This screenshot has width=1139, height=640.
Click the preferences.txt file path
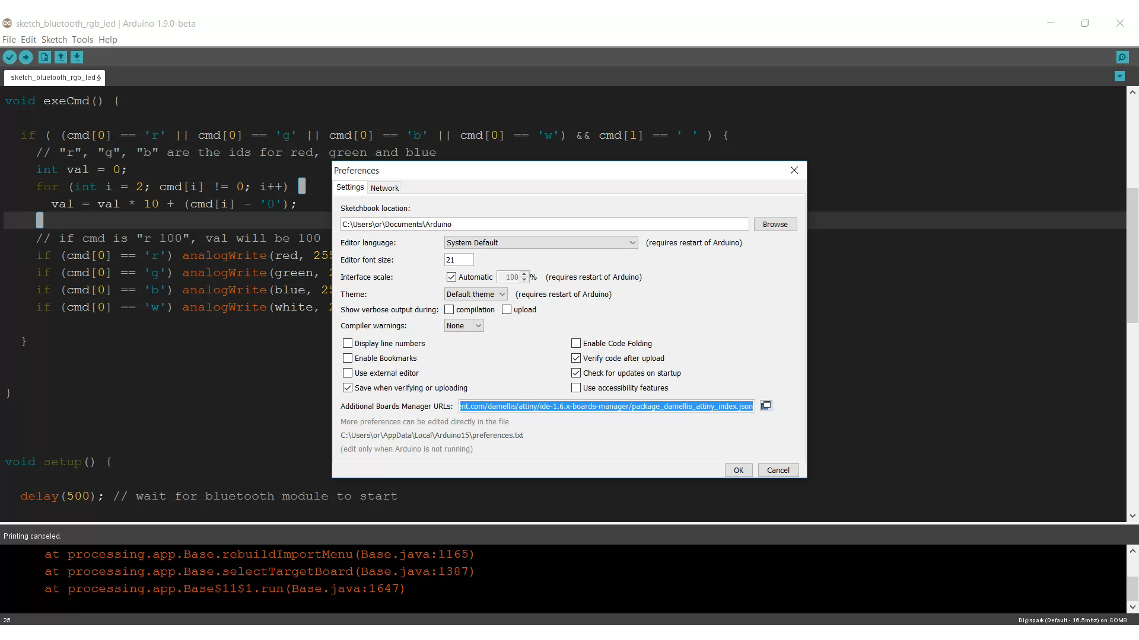432,435
